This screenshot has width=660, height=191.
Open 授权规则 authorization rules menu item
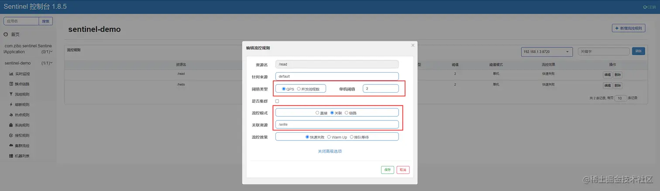(x=20, y=135)
